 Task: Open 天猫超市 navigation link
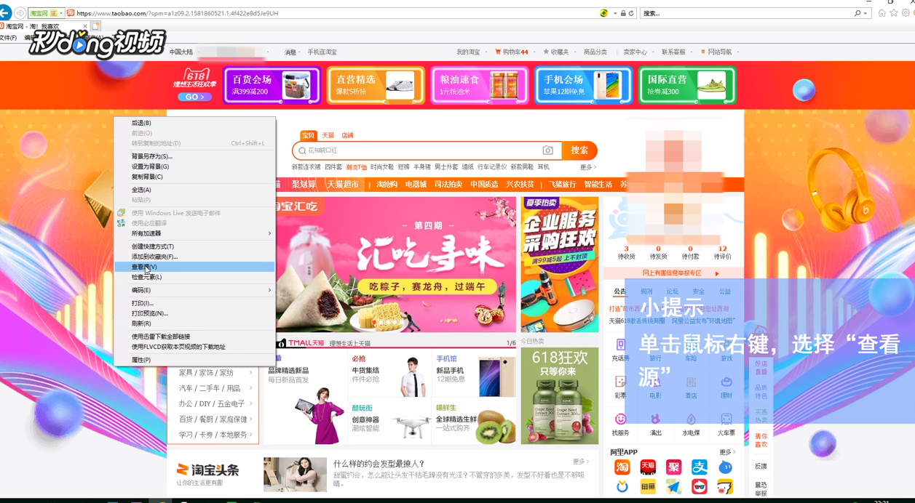(343, 185)
